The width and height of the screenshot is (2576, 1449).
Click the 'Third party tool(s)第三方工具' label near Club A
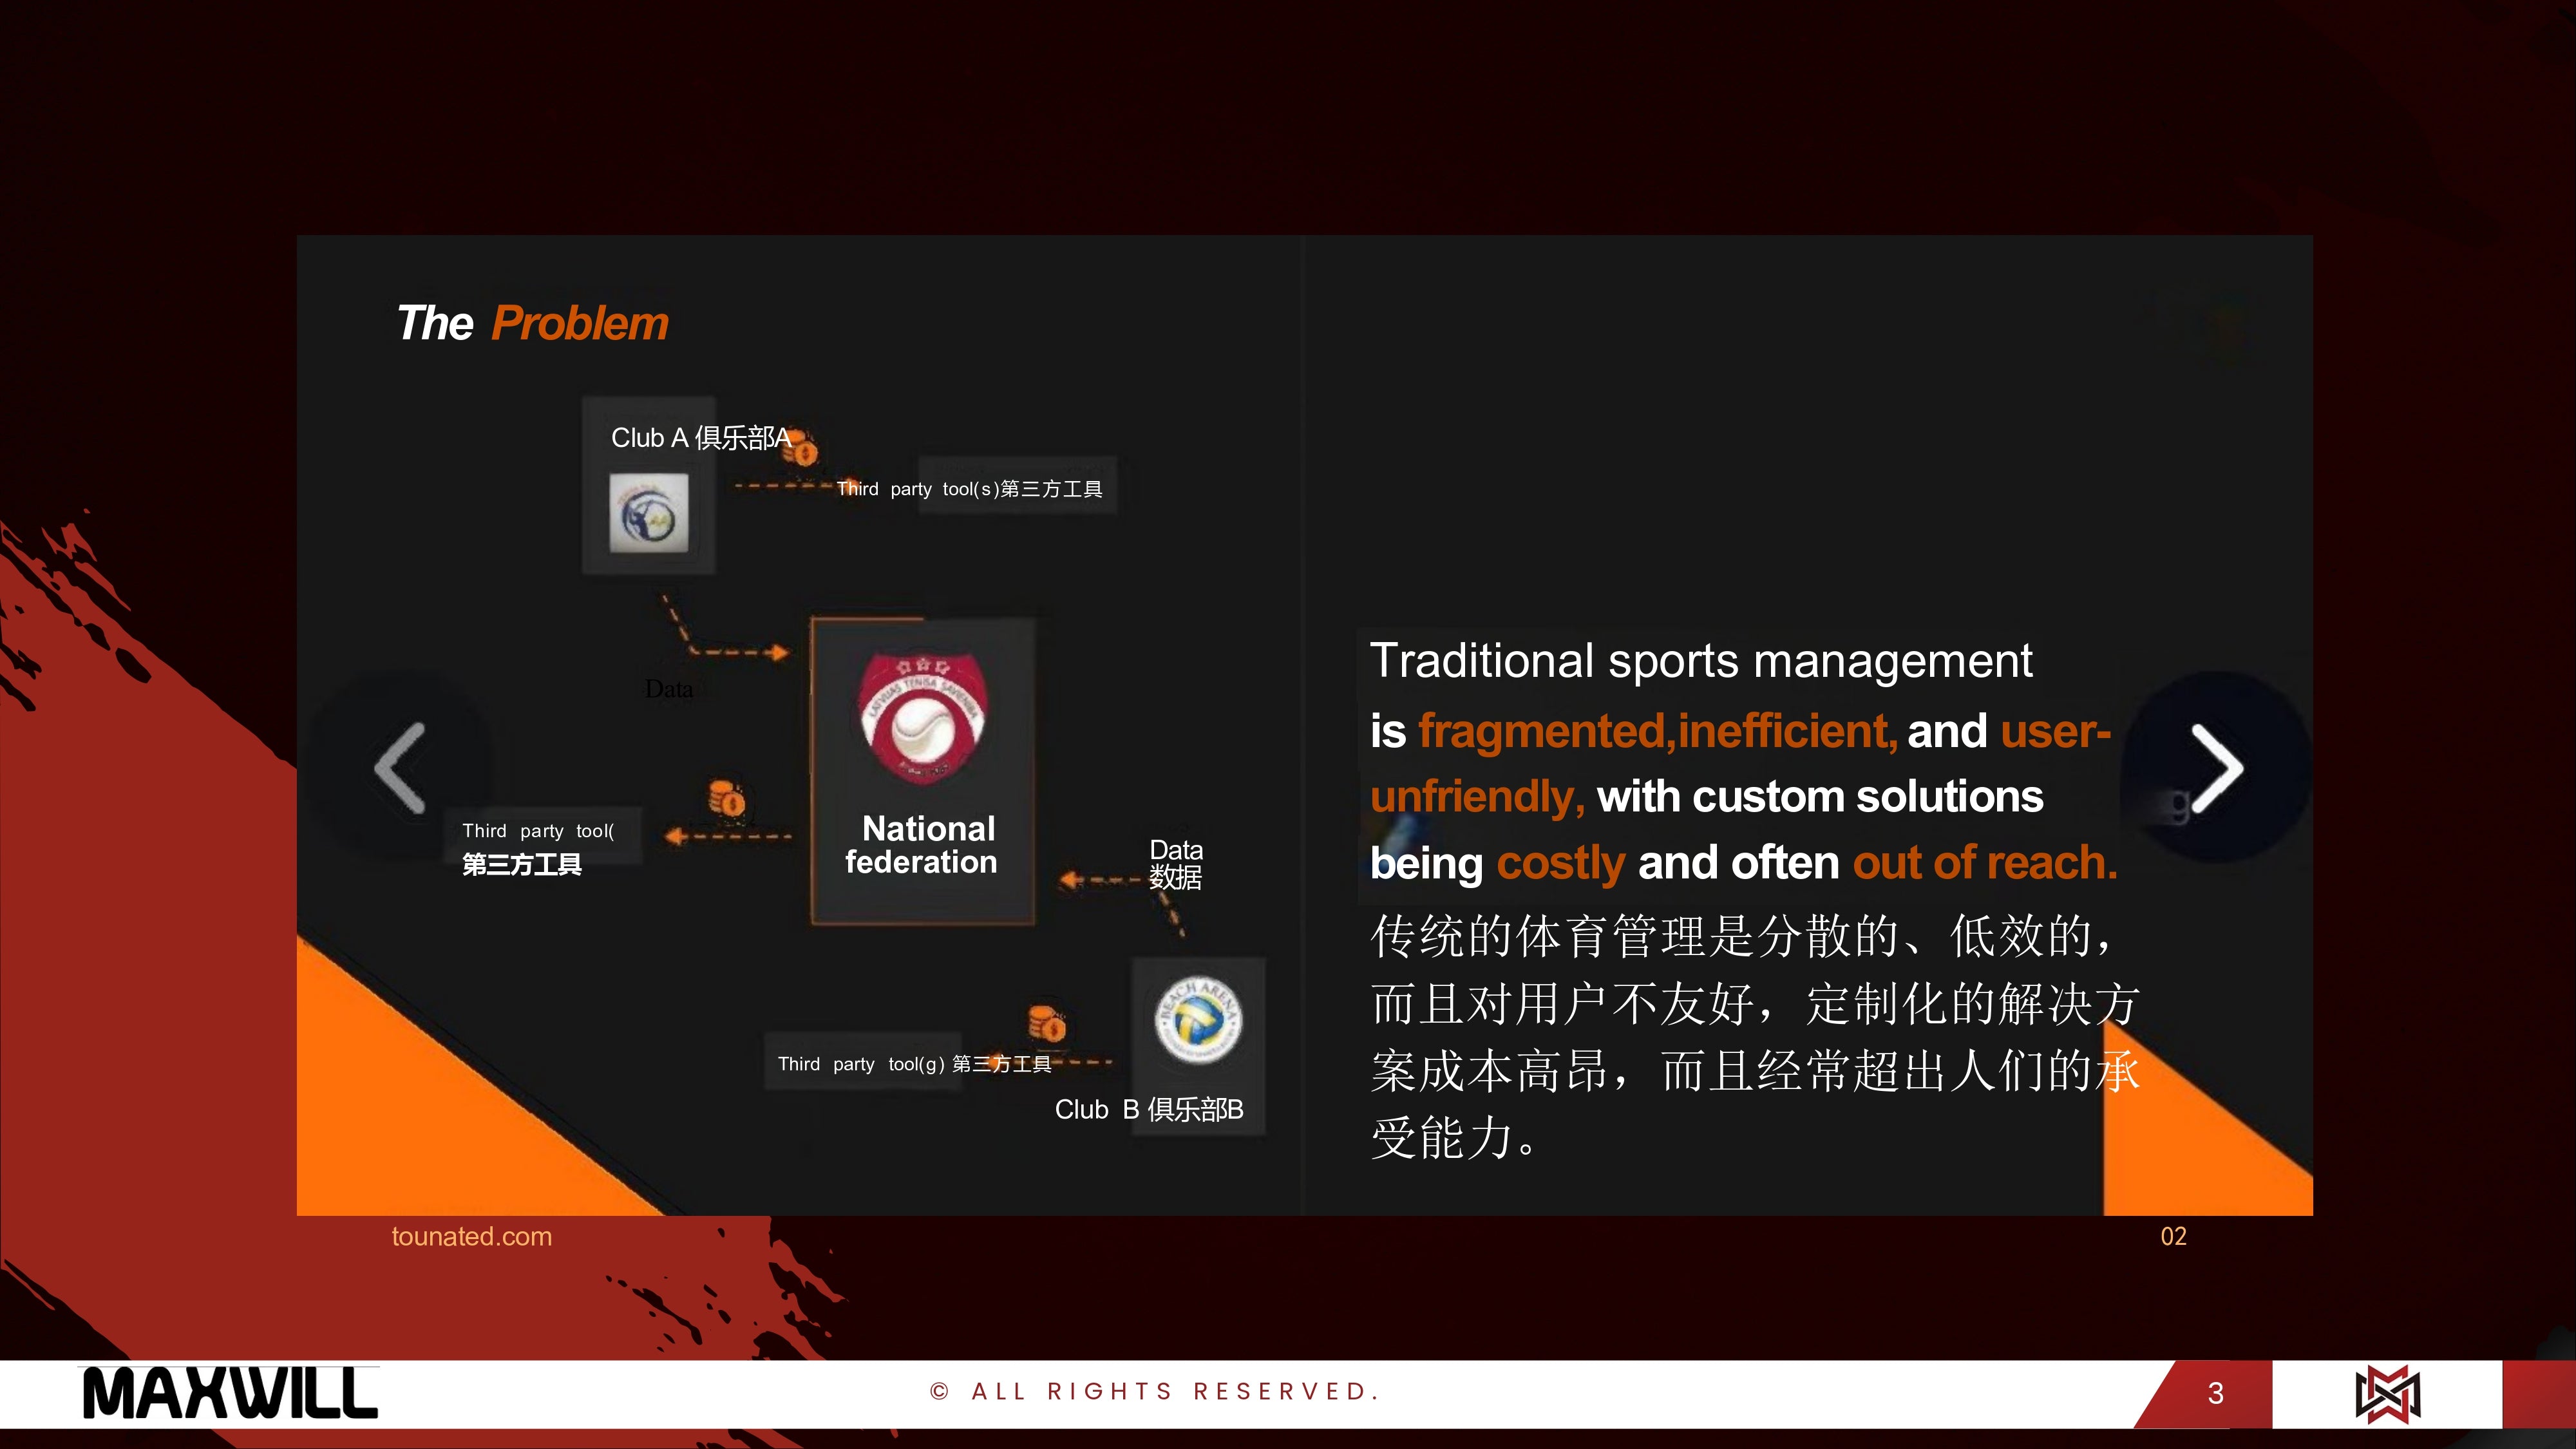[x=969, y=489]
